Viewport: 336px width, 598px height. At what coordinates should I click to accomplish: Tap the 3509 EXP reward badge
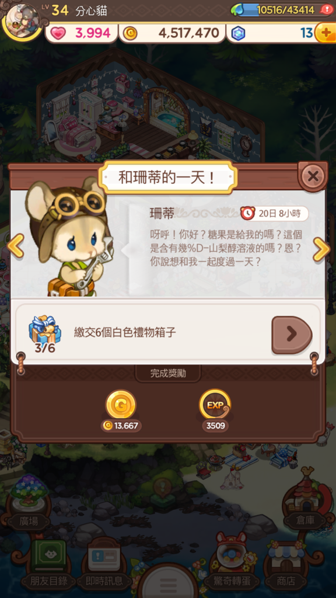pyautogui.click(x=215, y=411)
